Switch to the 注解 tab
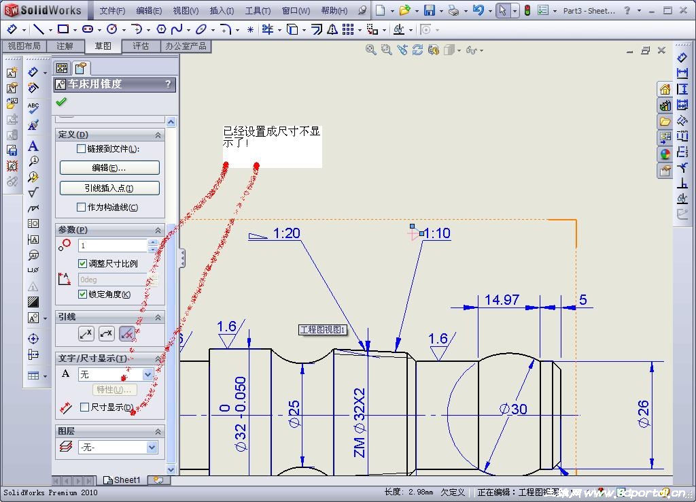 [65, 46]
